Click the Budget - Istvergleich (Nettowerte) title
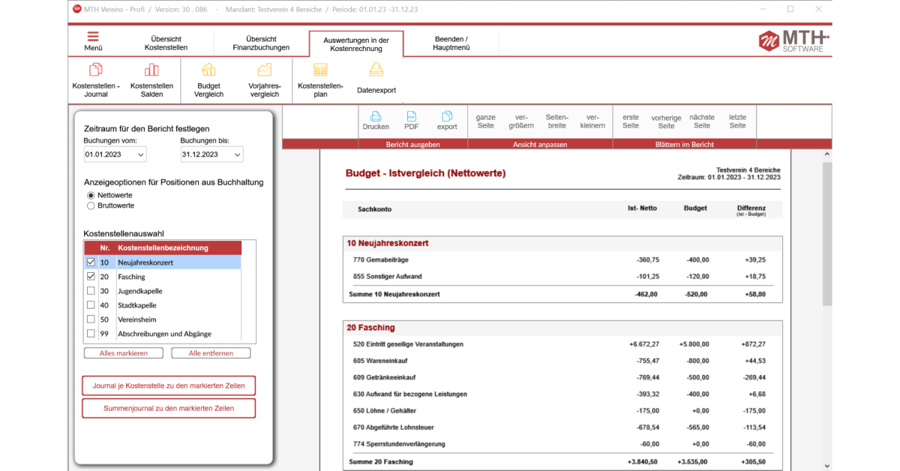 (425, 173)
